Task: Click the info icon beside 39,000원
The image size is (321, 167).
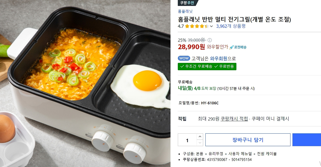Action: point(210,40)
